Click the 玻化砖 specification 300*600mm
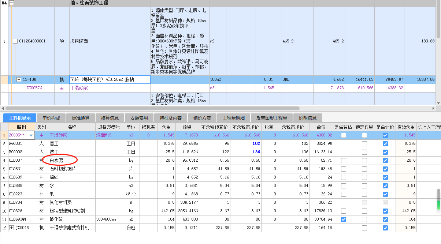Viewport: 441px width, 244px height. [x=109, y=219]
